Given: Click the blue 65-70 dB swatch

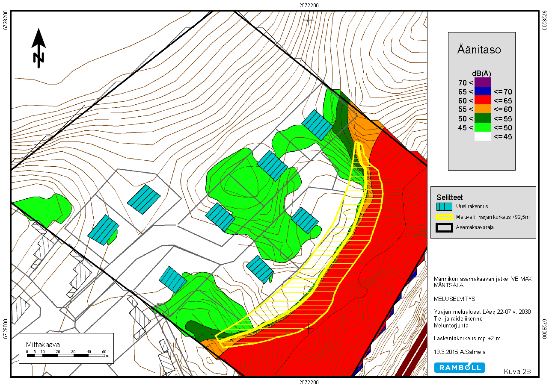Looking at the screenshot, I should pos(483,91).
